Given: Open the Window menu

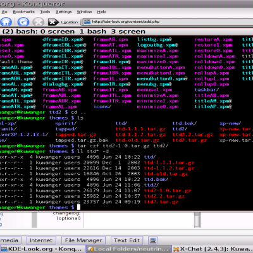Looking at the screenshot, I should click(x=84, y=12).
